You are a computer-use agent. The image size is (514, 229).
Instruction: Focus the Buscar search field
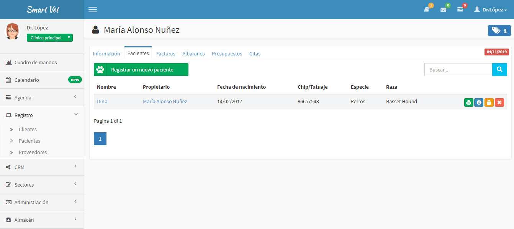tap(458, 70)
